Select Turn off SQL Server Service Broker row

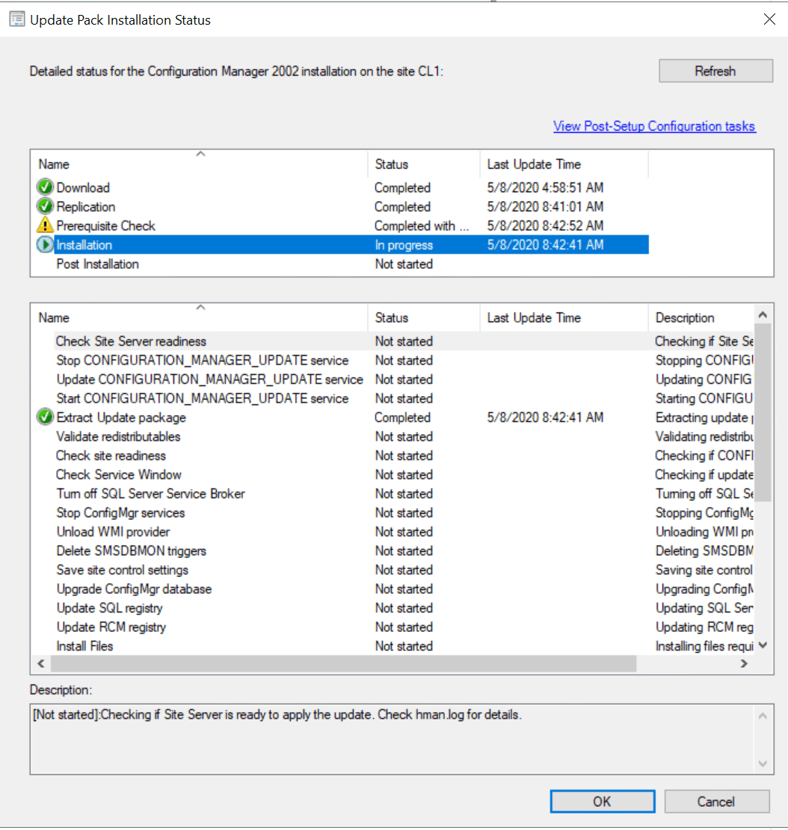coord(393,493)
